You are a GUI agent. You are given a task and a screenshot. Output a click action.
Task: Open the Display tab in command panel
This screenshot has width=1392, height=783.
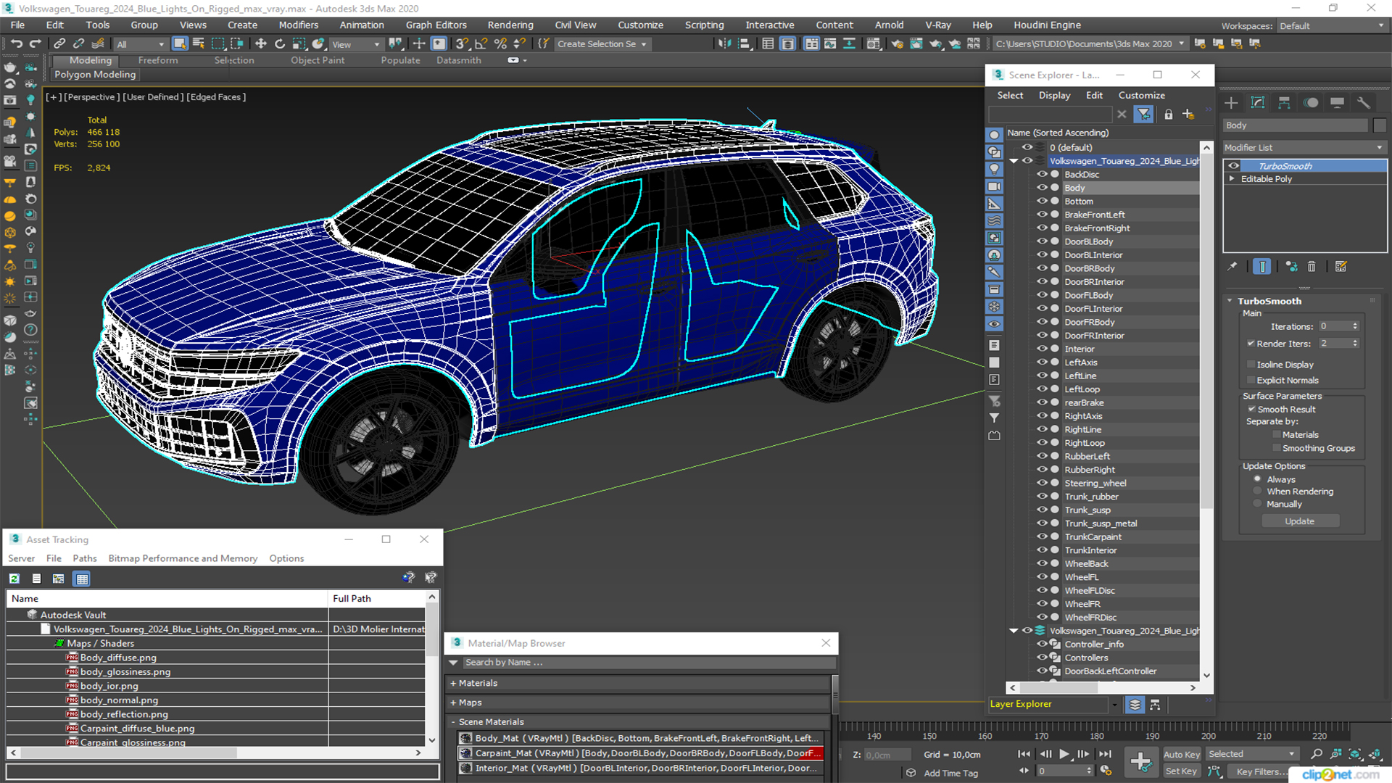pos(1337,103)
